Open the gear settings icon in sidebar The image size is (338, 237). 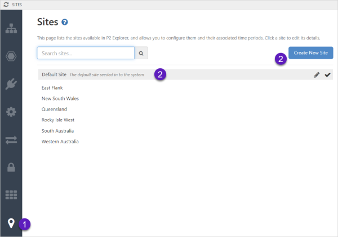pyautogui.click(x=11, y=111)
